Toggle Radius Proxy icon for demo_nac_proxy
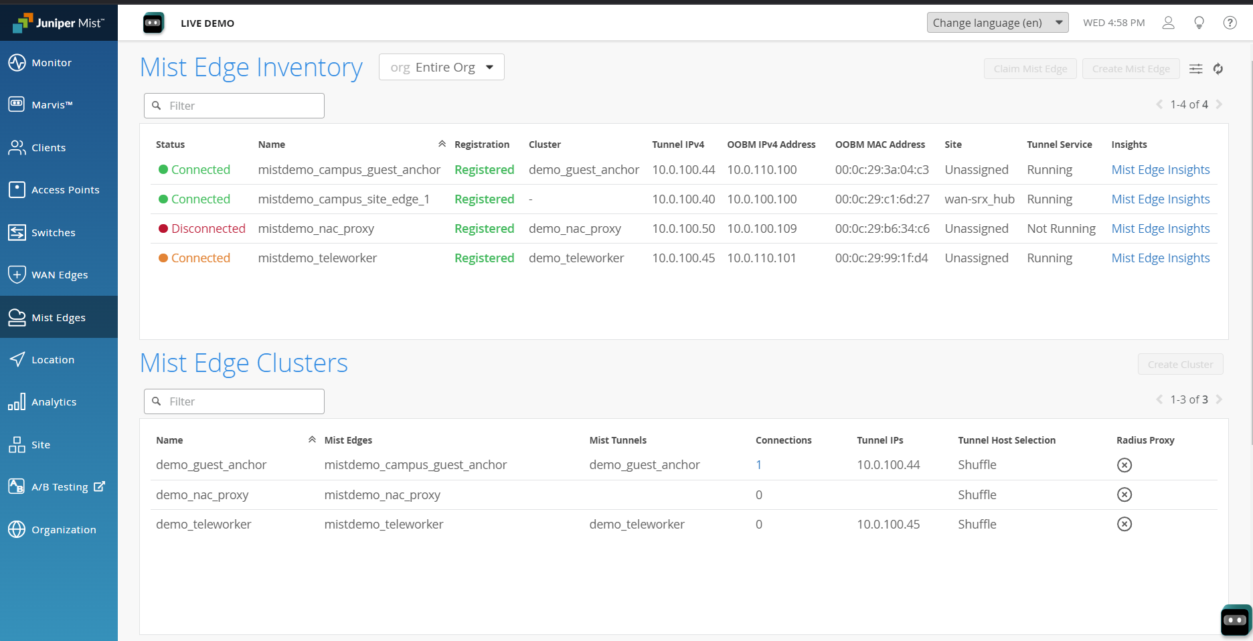 pos(1124,494)
